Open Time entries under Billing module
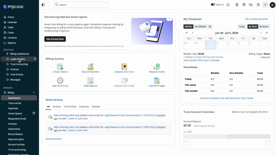This screenshot has height=155, width=276. [15, 103]
